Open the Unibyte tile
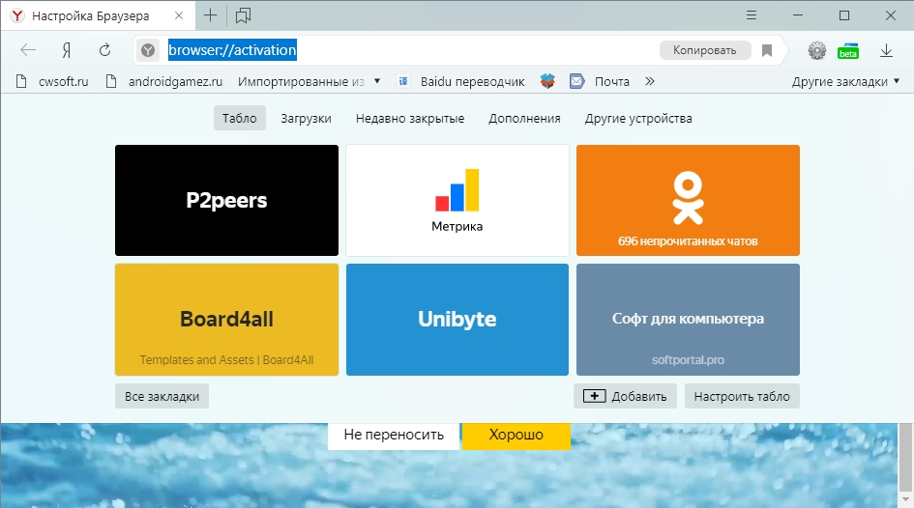914x508 pixels. point(457,320)
